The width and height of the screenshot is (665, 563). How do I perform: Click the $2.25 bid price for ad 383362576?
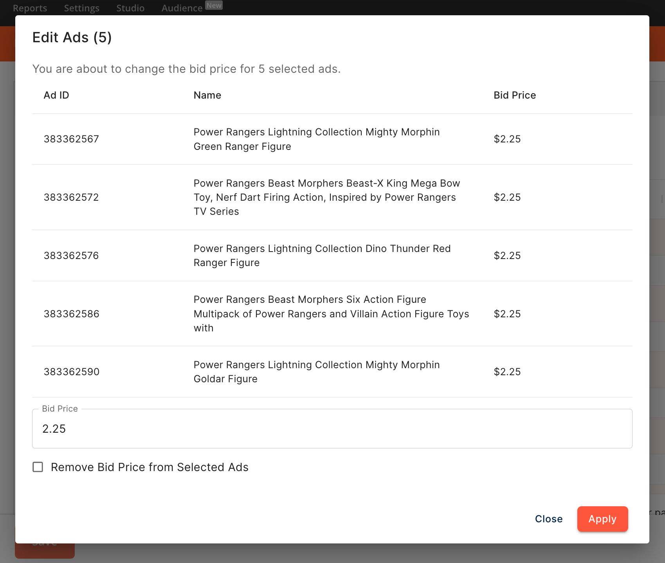click(507, 255)
